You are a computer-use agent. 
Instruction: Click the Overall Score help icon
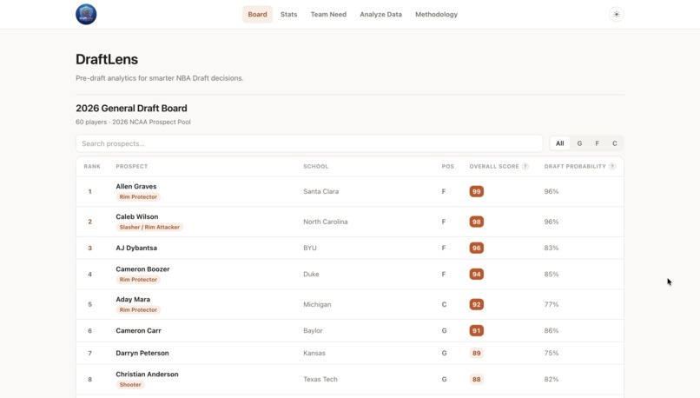(525, 166)
